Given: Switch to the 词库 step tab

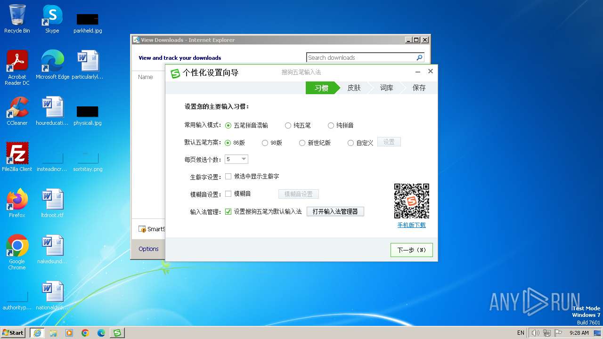Looking at the screenshot, I should click(x=386, y=88).
